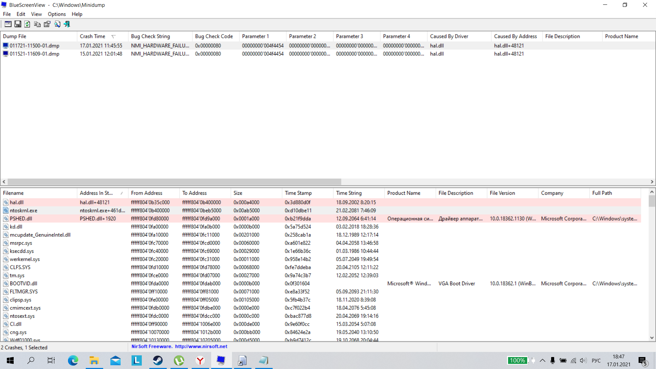Open http://www.nirsoft.net link
The height and width of the screenshot is (369, 656).
tap(201, 346)
